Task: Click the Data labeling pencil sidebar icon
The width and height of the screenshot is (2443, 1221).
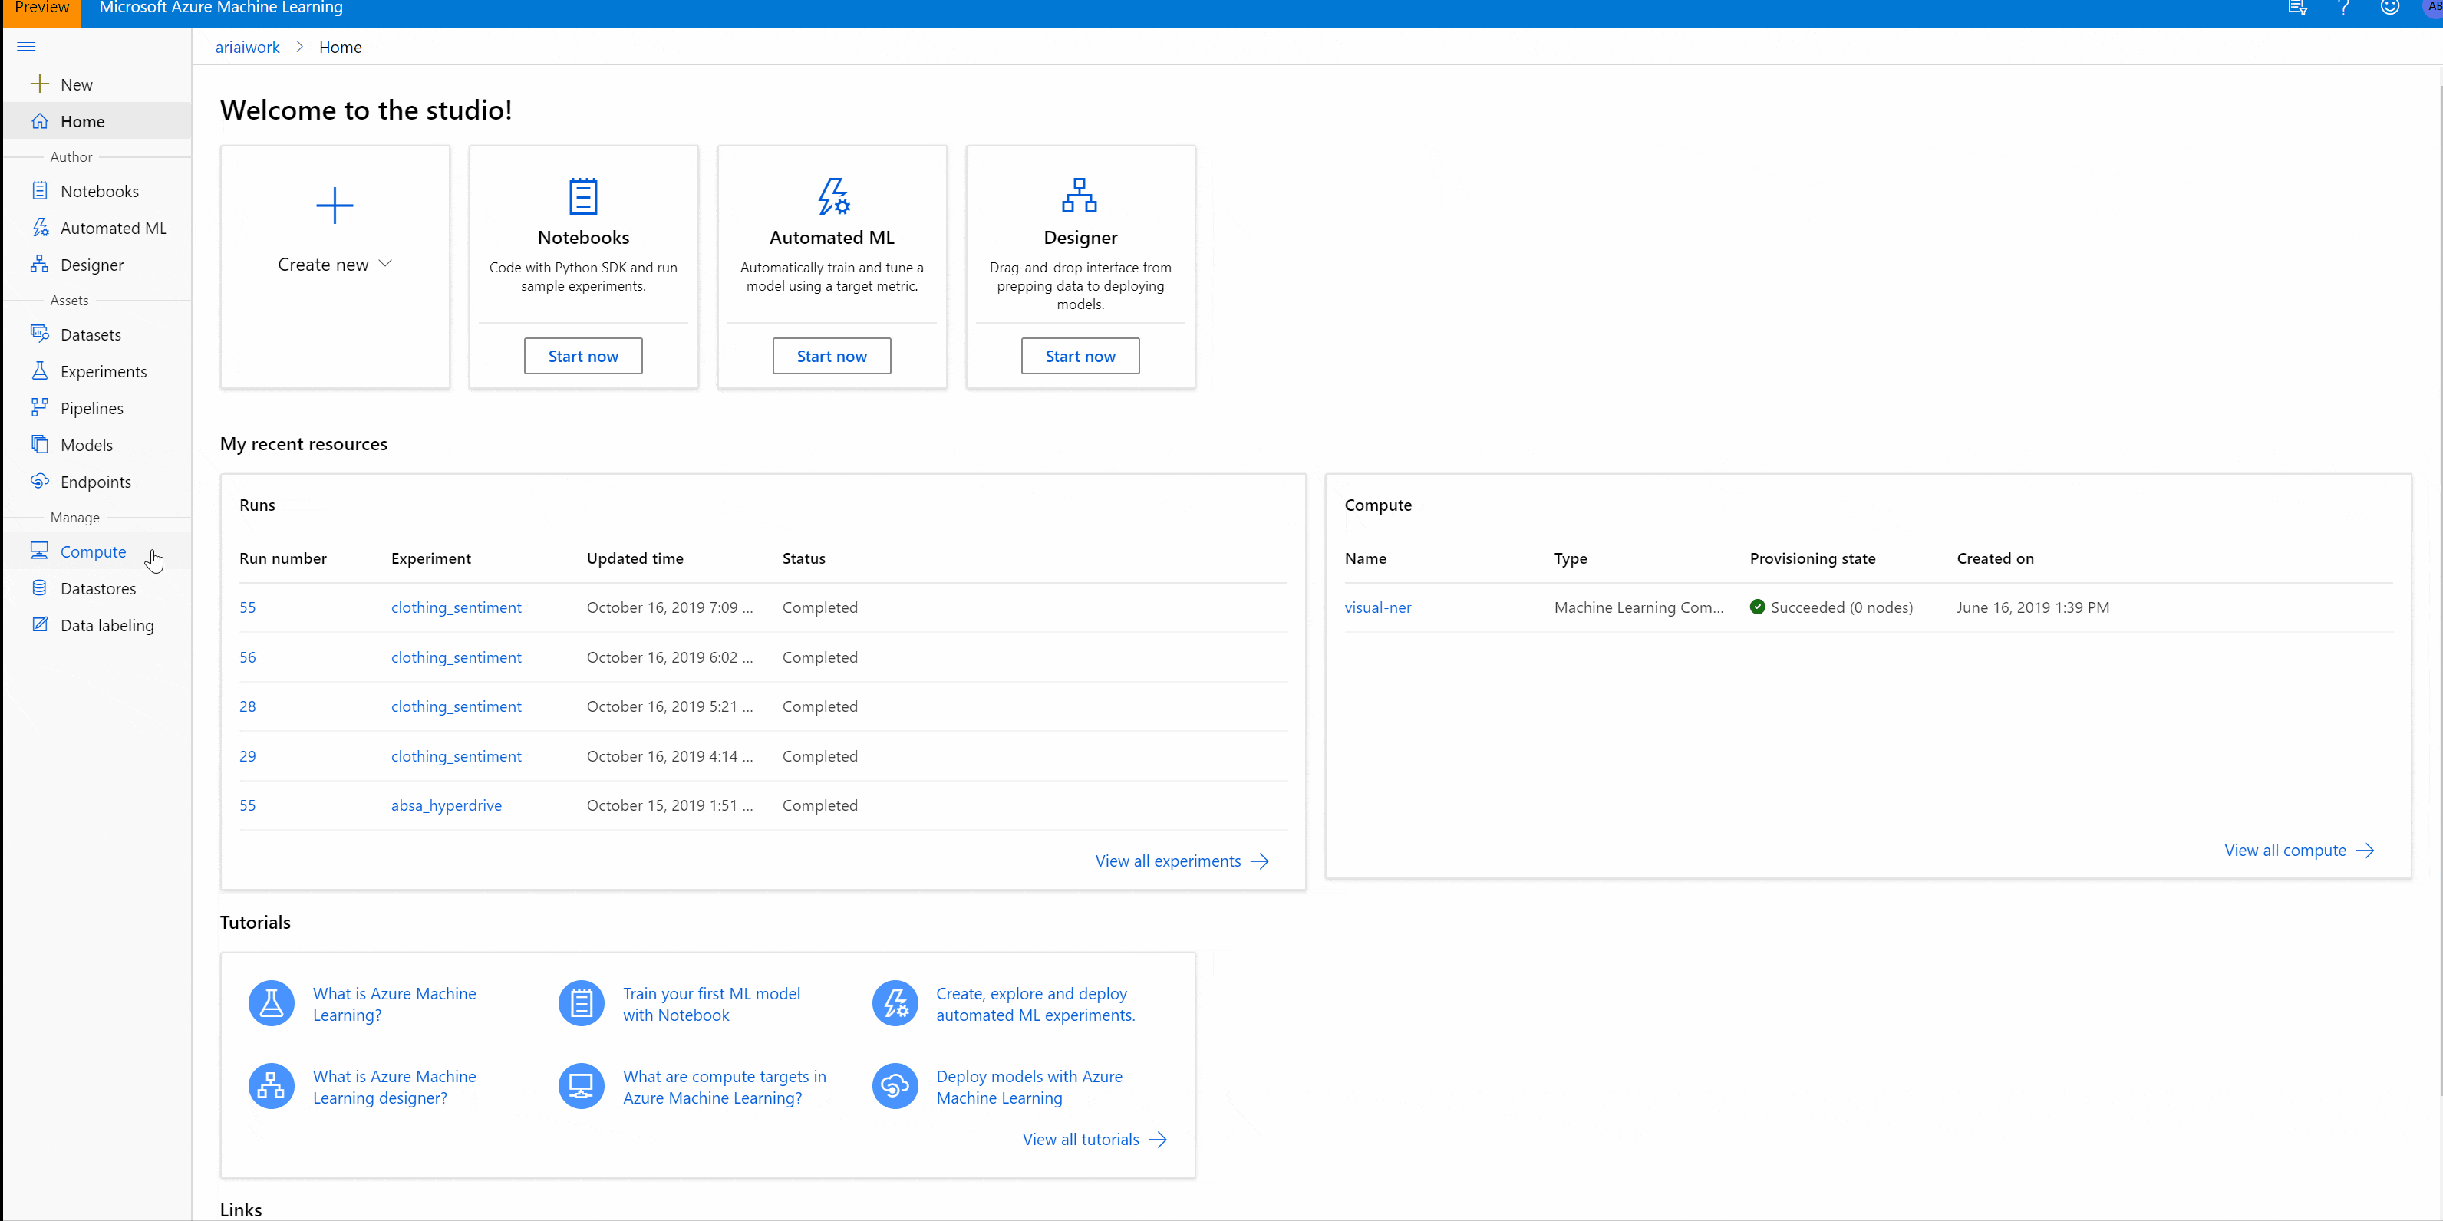Action: [x=39, y=625]
